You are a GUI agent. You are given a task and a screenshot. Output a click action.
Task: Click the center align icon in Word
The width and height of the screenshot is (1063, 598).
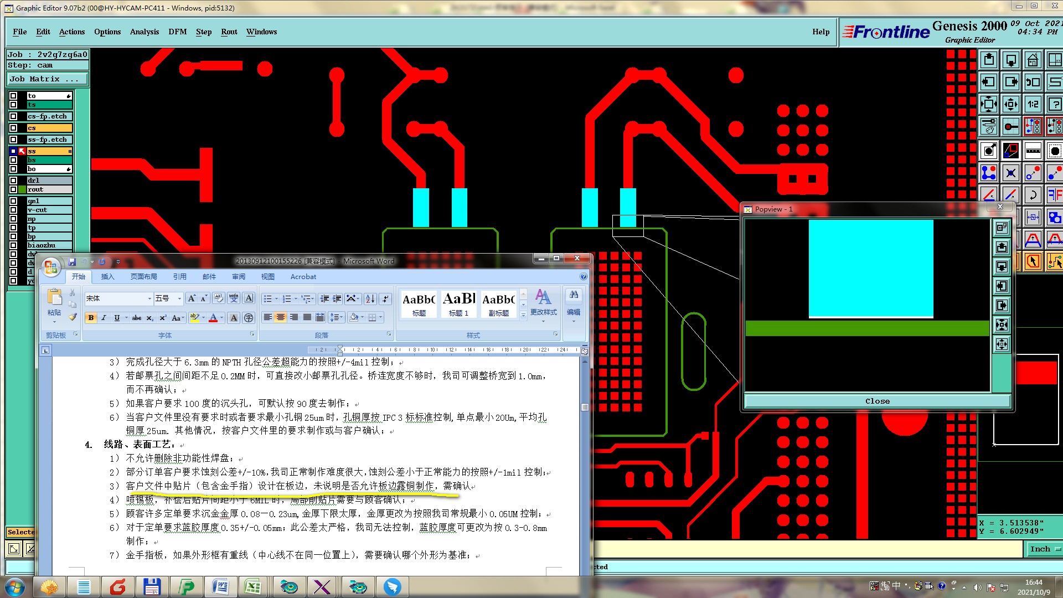pos(281,317)
